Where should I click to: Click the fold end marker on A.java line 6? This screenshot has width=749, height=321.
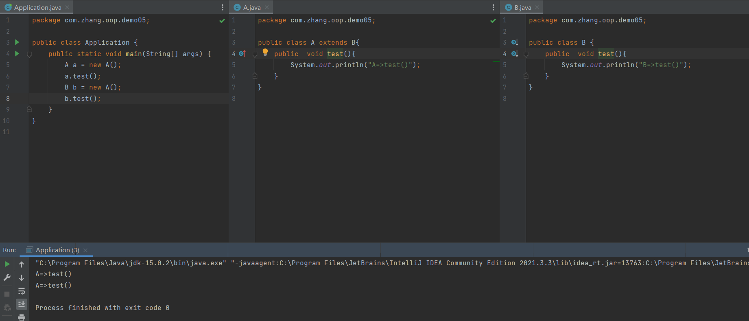coord(255,76)
